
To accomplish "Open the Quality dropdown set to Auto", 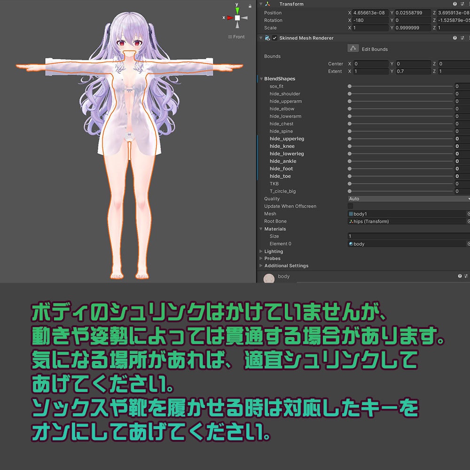I will point(409,198).
